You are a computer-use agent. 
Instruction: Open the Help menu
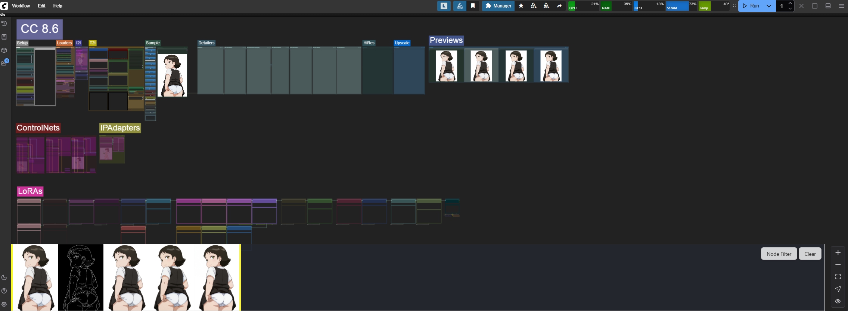(58, 6)
